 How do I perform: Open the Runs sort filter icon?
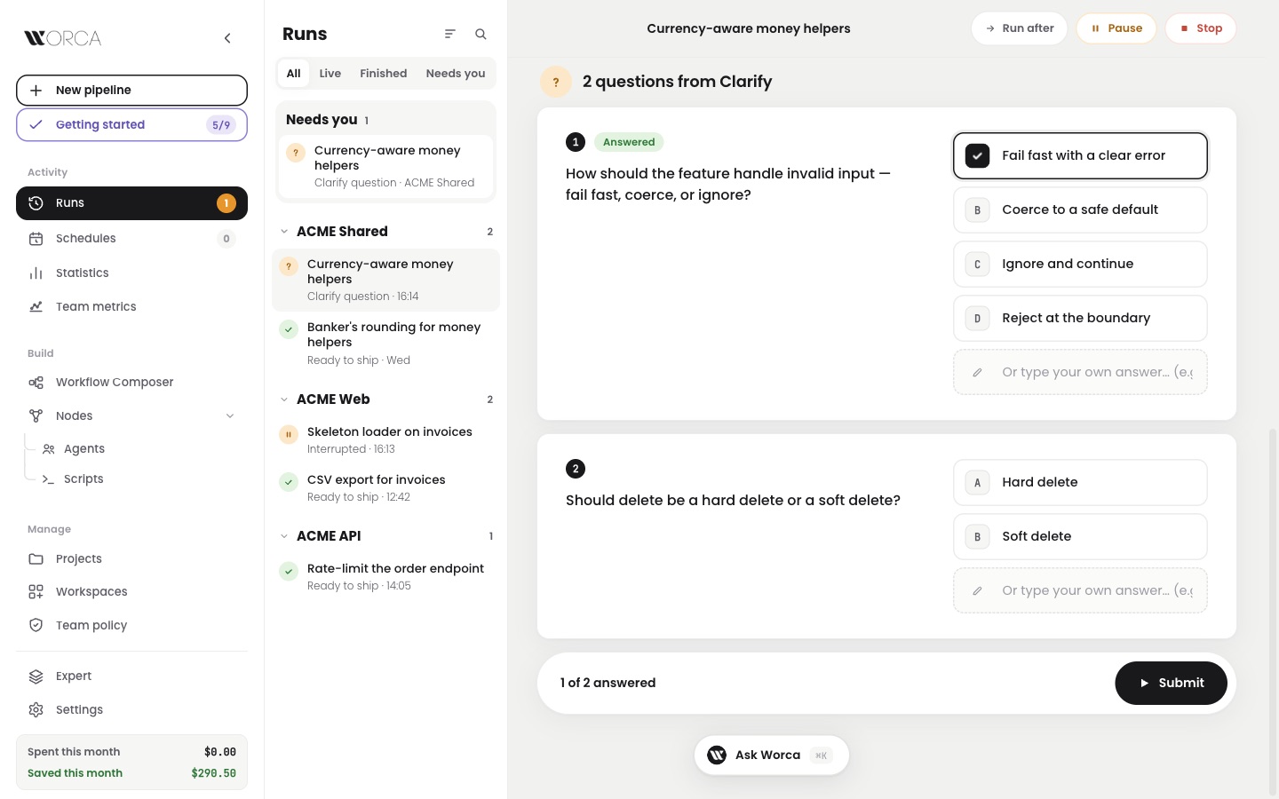(450, 34)
